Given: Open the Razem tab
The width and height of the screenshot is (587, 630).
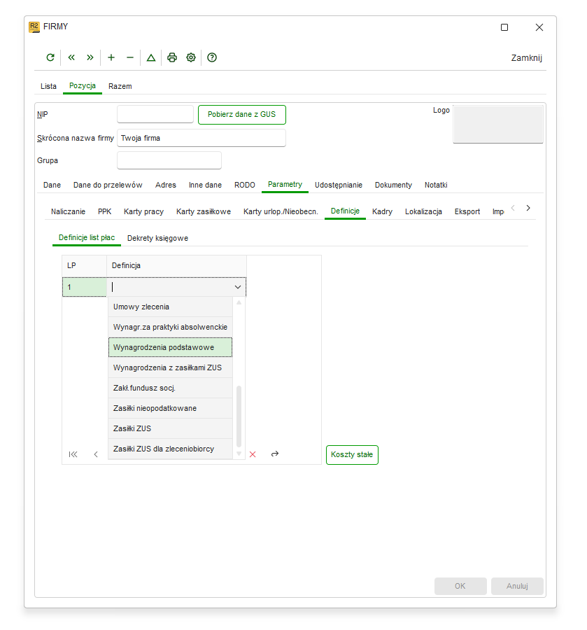Looking at the screenshot, I should (120, 86).
